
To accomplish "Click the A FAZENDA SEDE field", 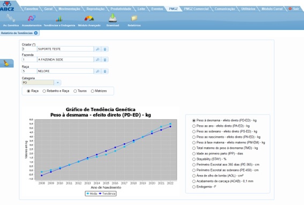I will tap(65, 59).
